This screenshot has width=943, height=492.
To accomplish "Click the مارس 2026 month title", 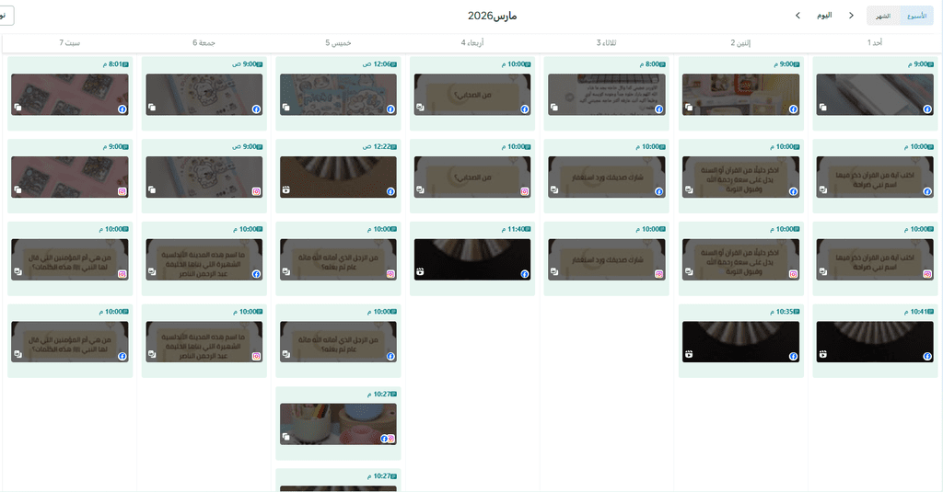I will 492,17.
